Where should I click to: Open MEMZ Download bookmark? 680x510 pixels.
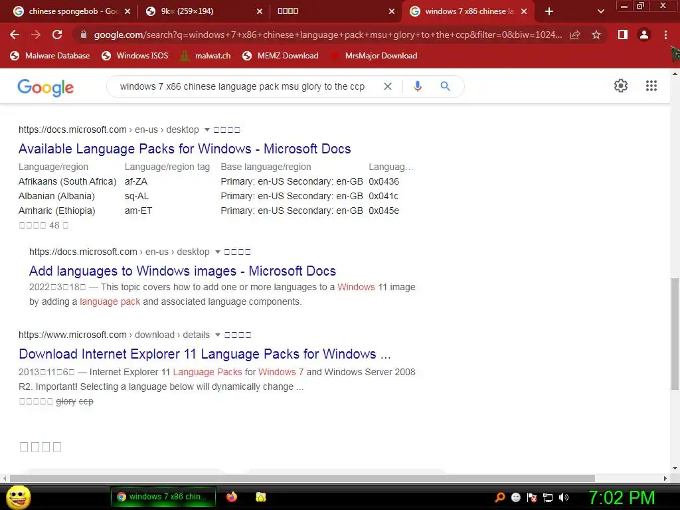(281, 56)
